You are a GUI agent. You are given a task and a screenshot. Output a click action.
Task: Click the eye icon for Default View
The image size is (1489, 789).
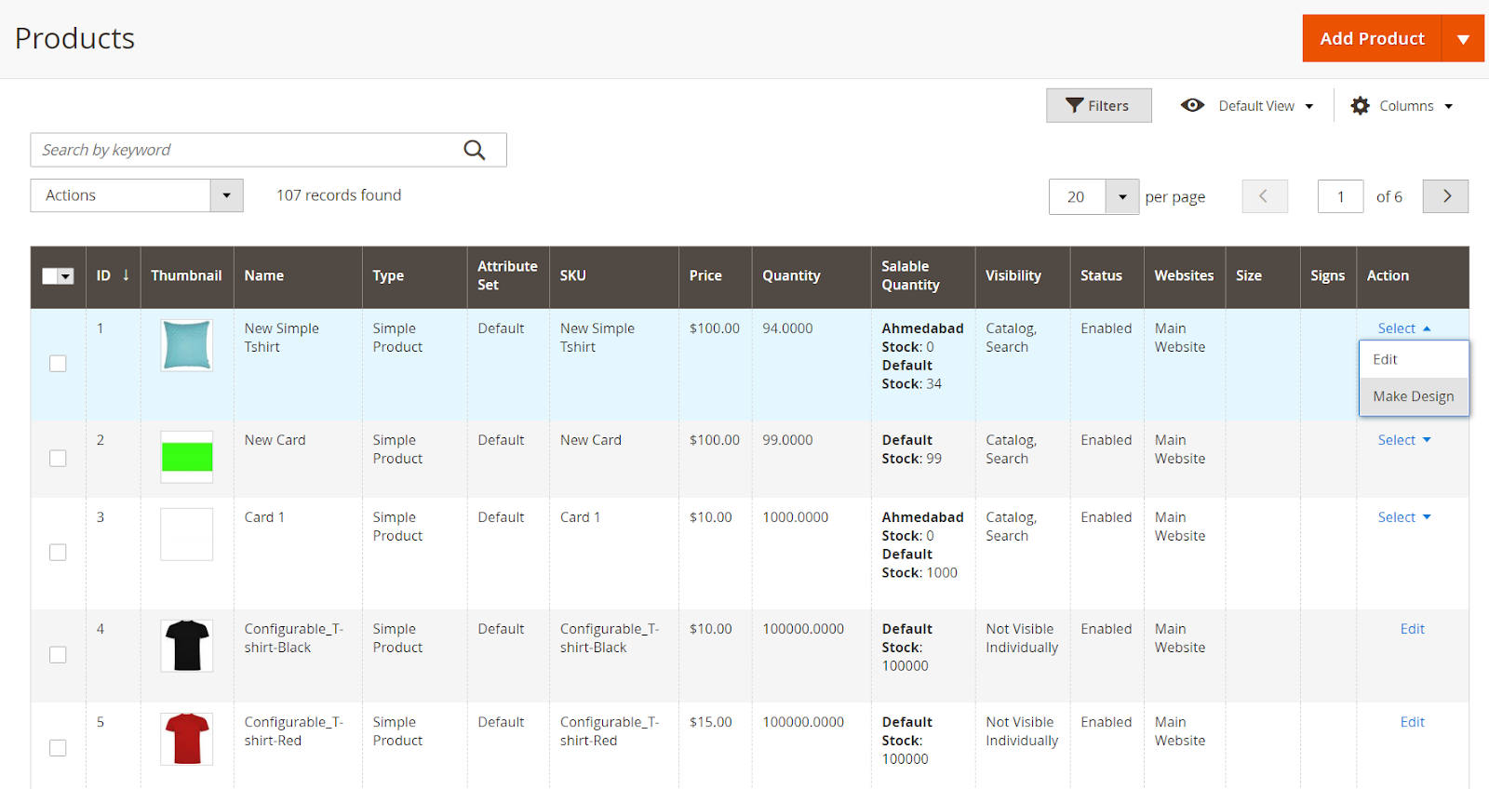point(1192,105)
